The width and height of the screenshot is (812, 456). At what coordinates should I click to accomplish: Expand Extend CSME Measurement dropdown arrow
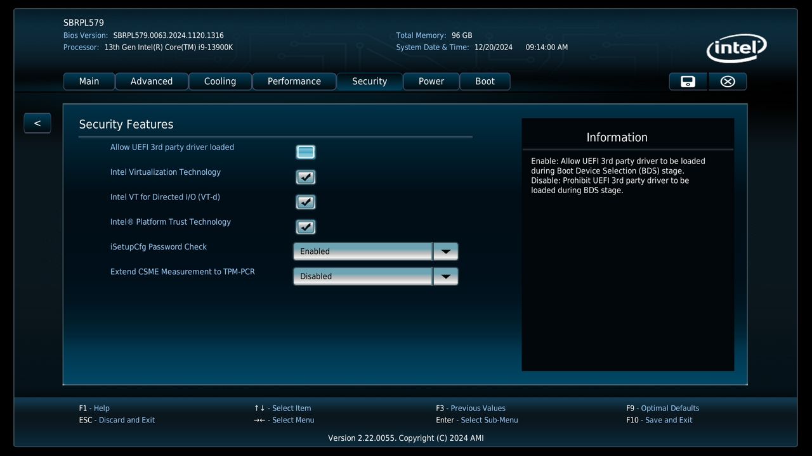point(445,276)
